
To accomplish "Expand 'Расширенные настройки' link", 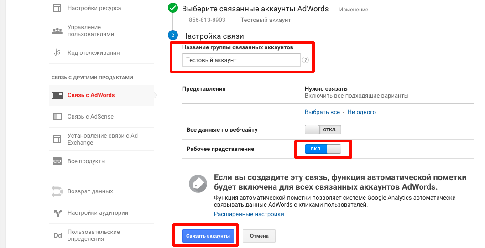I will (249, 214).
